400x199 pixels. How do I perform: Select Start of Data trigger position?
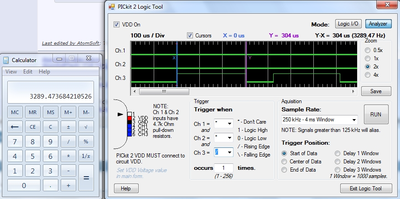(284, 153)
